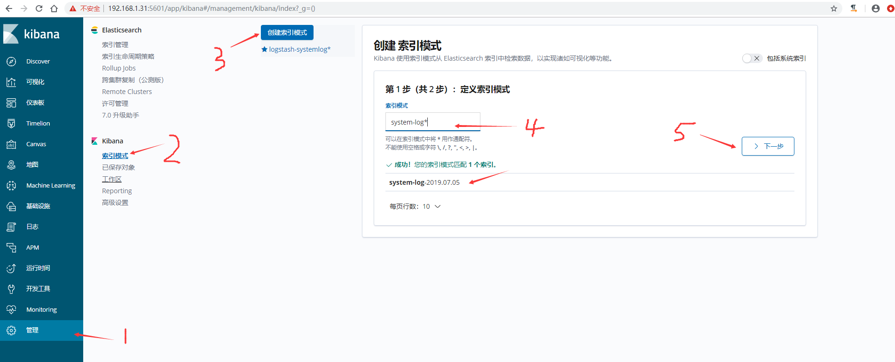Select 索引管理 menu item
The height and width of the screenshot is (362, 895).
115,45
